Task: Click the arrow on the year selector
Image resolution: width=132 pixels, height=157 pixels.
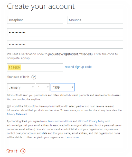Action: [73, 87]
